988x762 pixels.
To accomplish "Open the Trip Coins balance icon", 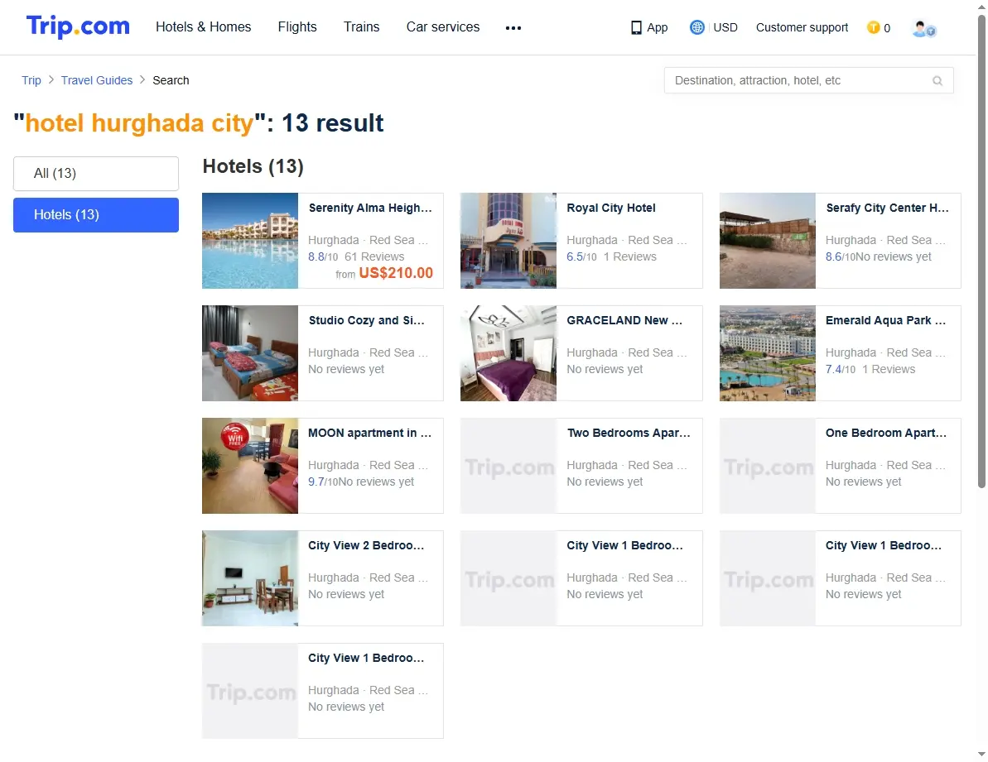I will pos(874,27).
